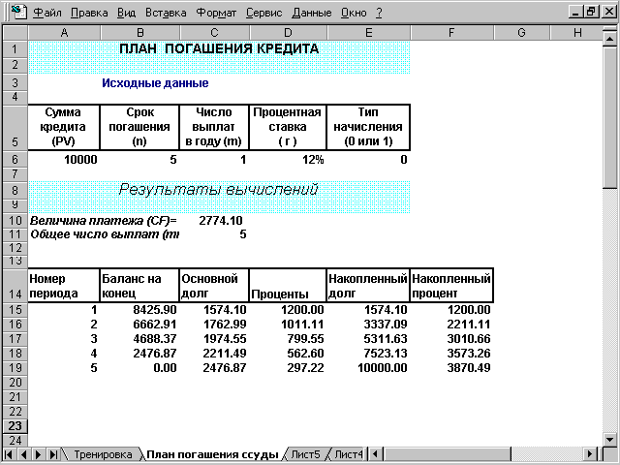
Task: Minimize the workbook window
Action: coord(575,12)
